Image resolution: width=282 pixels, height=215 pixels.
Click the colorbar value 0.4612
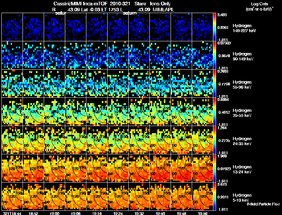tap(224, 112)
